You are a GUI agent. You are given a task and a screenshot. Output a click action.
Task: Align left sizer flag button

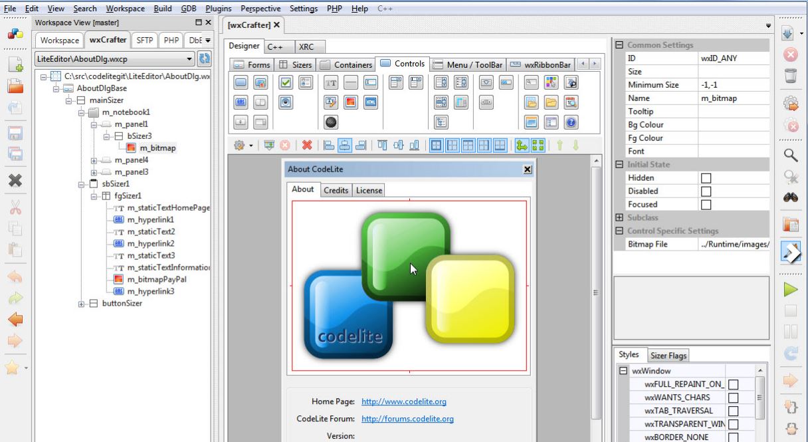coord(330,145)
